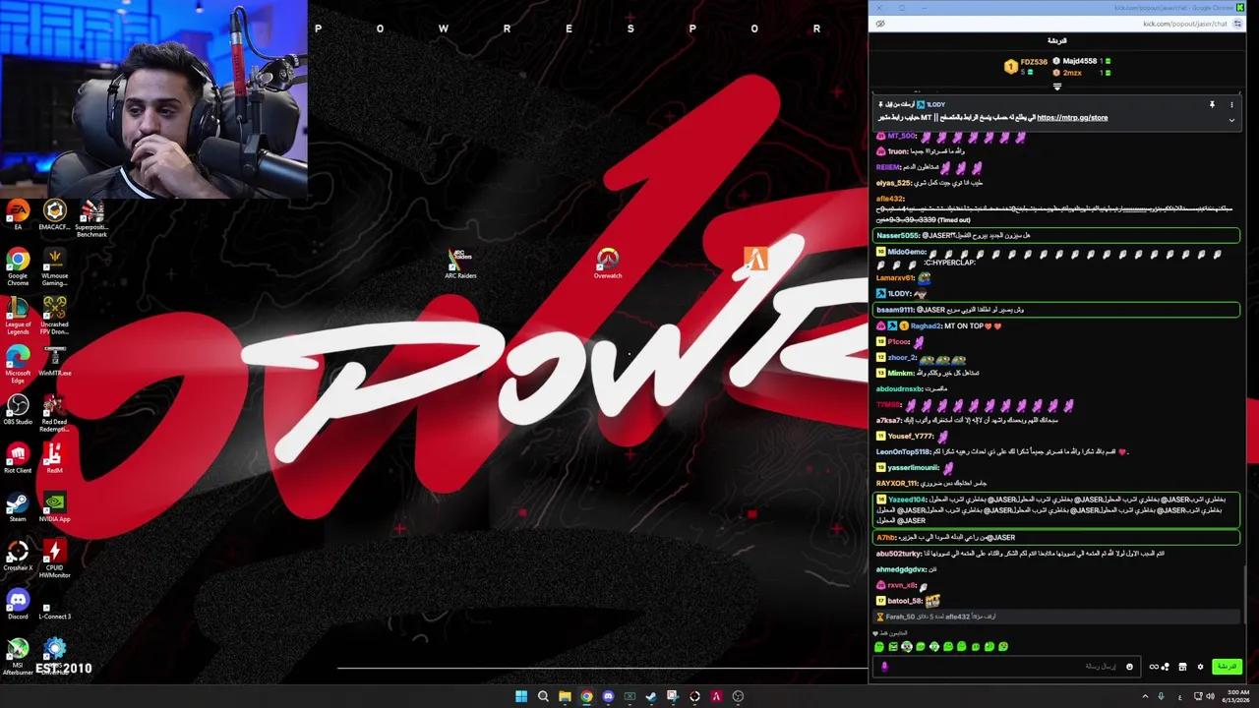Open the Kick chat shop icon

tap(1182, 667)
